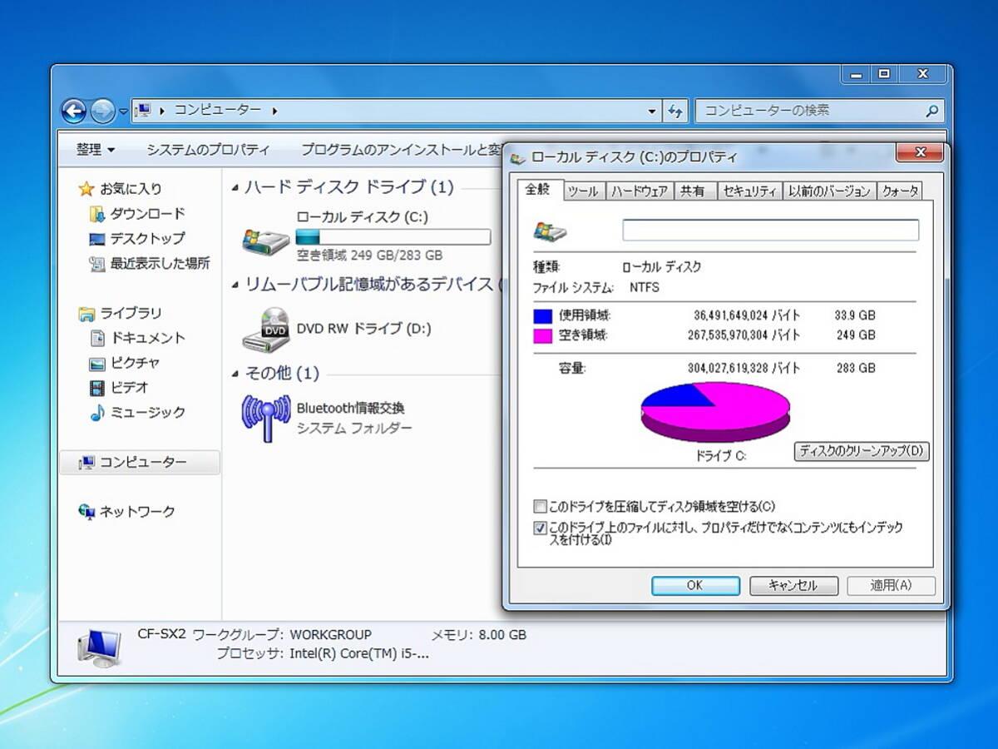Click NTFS file system value
Screen dimensions: 998x749
tap(644, 288)
